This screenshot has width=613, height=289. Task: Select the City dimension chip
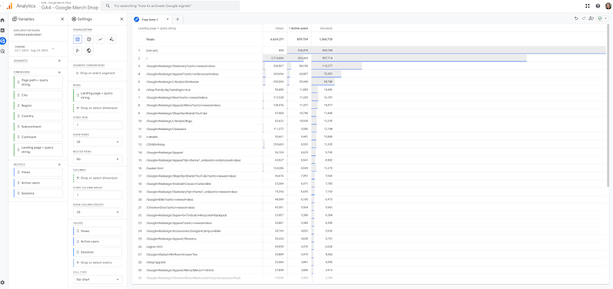pos(38,95)
